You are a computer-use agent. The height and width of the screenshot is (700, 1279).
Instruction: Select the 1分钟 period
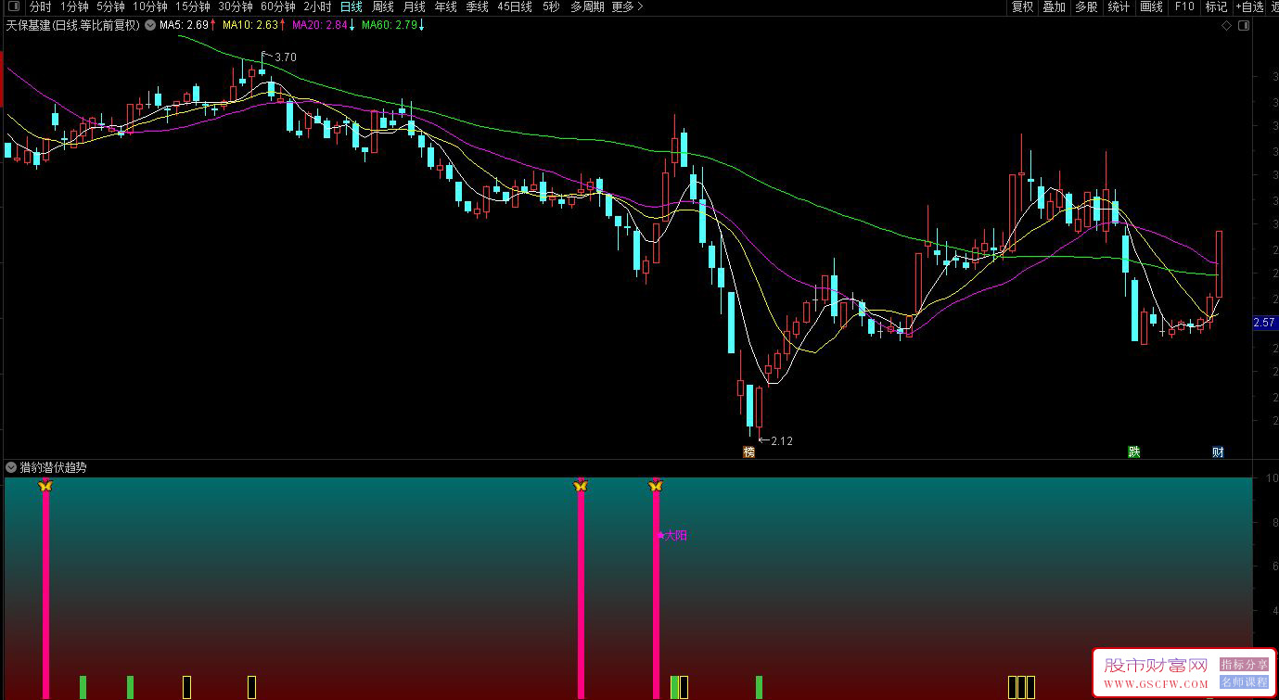[74, 6]
